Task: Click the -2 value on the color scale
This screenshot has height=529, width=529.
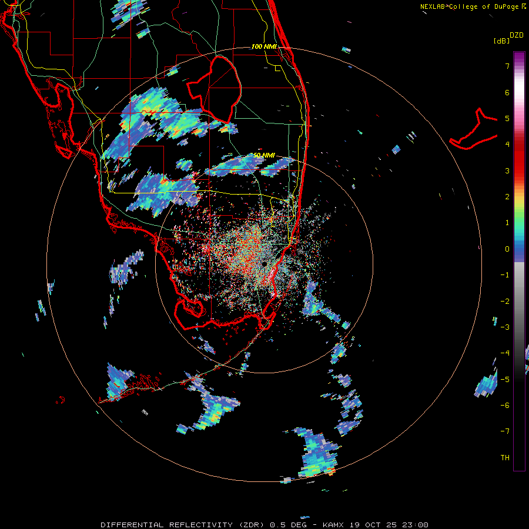Action: pos(505,301)
